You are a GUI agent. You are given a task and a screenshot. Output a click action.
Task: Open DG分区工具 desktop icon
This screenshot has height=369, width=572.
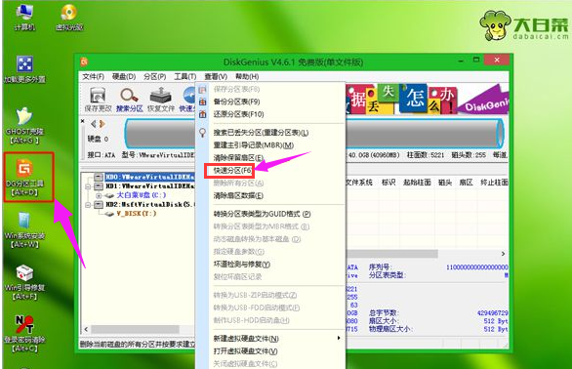coord(24,178)
